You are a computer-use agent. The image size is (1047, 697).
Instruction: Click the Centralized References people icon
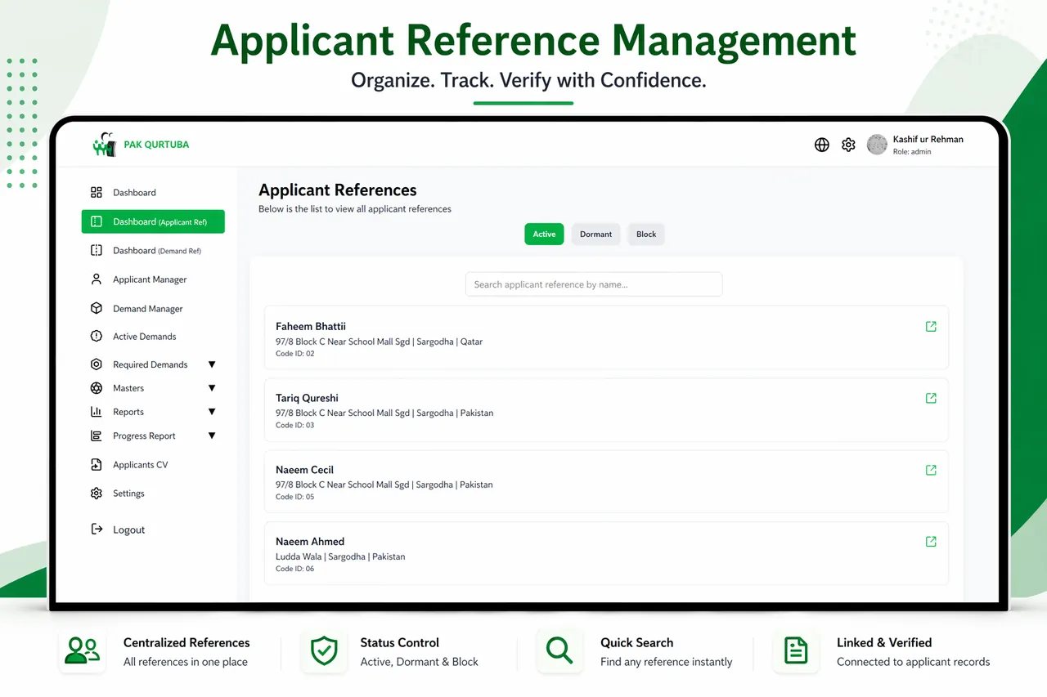pyautogui.click(x=83, y=651)
